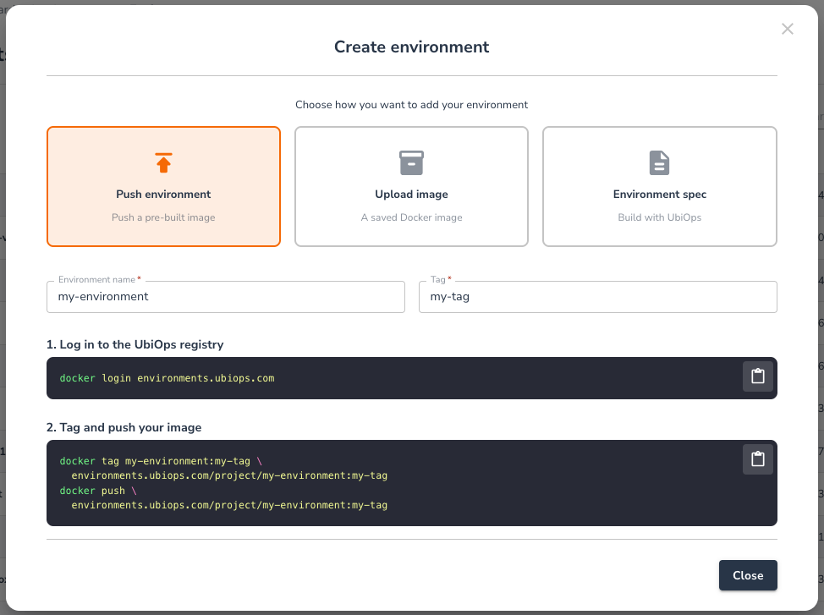
Task: Pick the Environment spec option card
Action: click(660, 187)
